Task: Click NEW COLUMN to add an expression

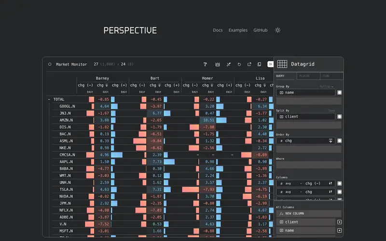Action: coord(309,214)
